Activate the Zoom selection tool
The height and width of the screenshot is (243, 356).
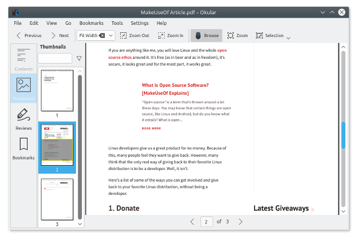(x=238, y=35)
